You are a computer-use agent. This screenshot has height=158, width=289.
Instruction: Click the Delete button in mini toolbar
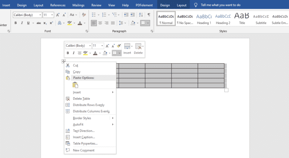138,48
